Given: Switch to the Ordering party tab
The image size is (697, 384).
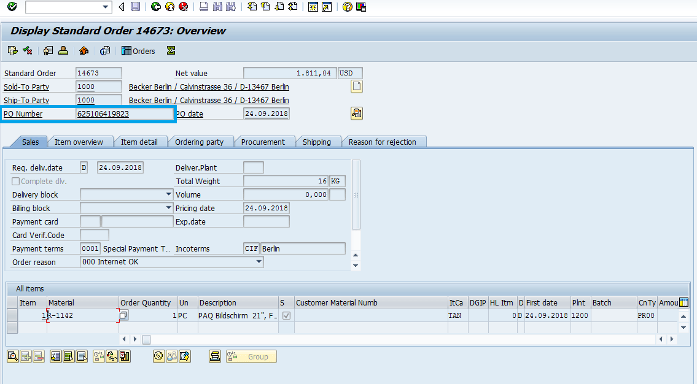Looking at the screenshot, I should [199, 142].
